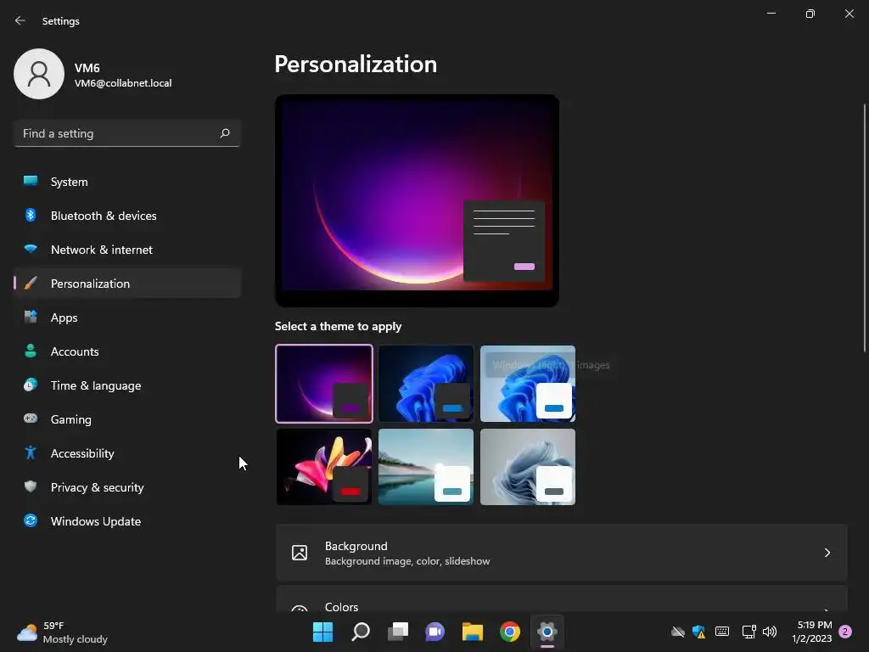
Task: Open taskbar Search
Action: (x=360, y=632)
